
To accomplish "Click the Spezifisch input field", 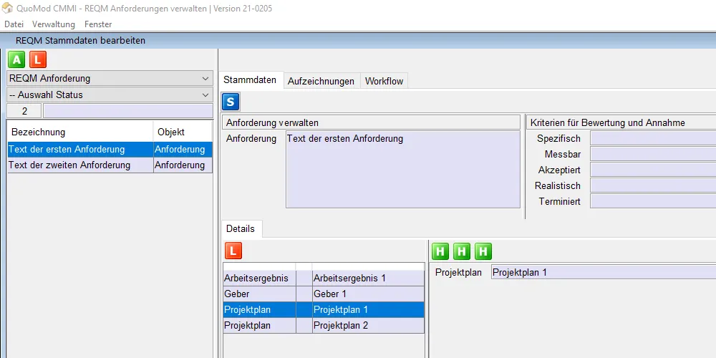I will pos(652,138).
